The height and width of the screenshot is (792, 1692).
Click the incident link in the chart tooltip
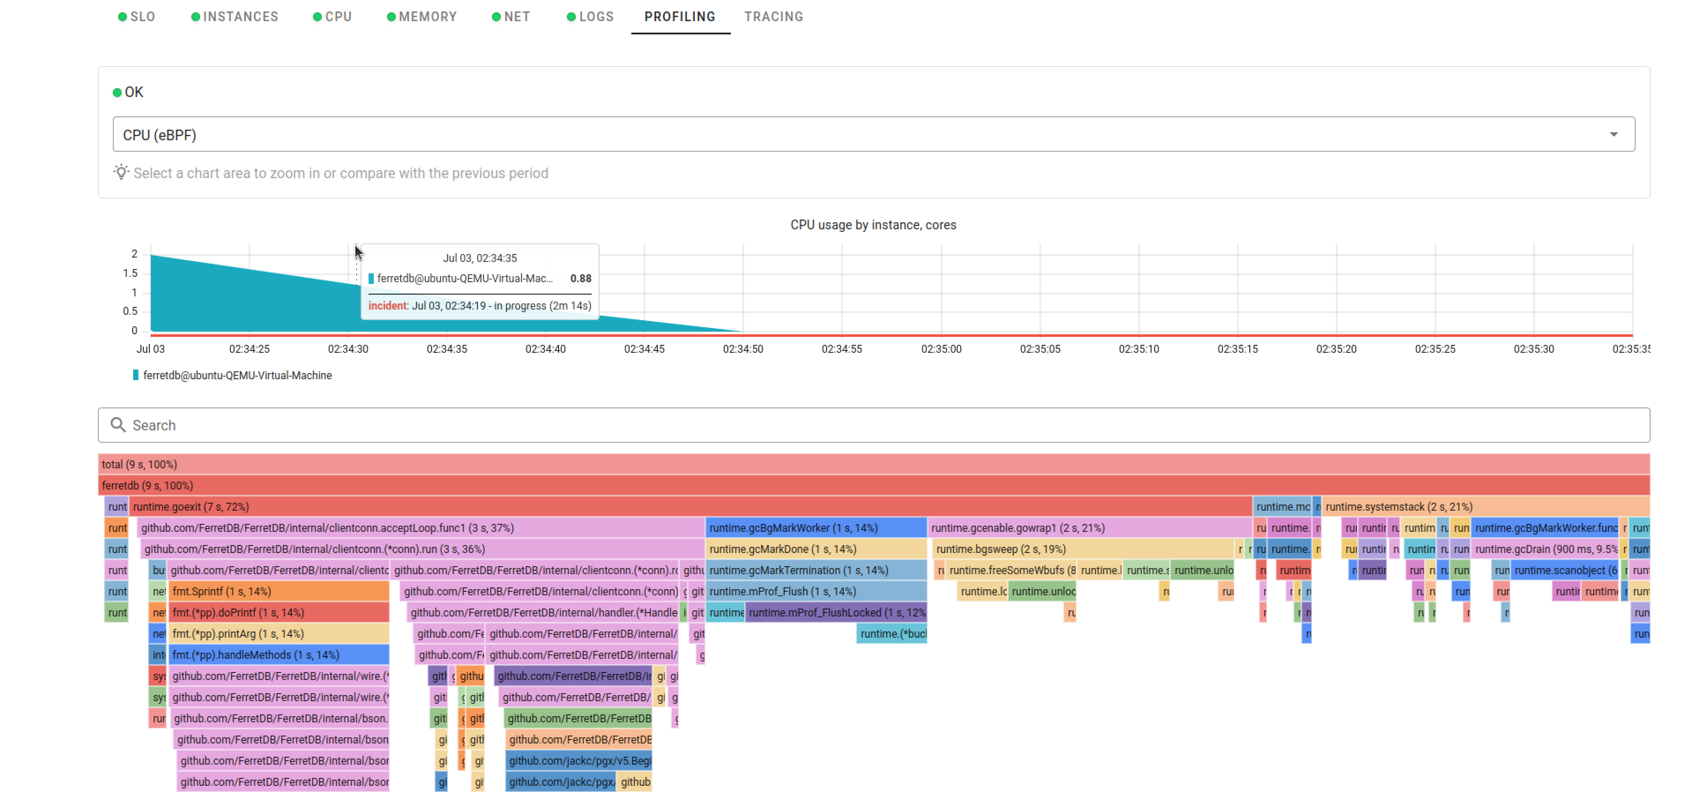pos(387,306)
